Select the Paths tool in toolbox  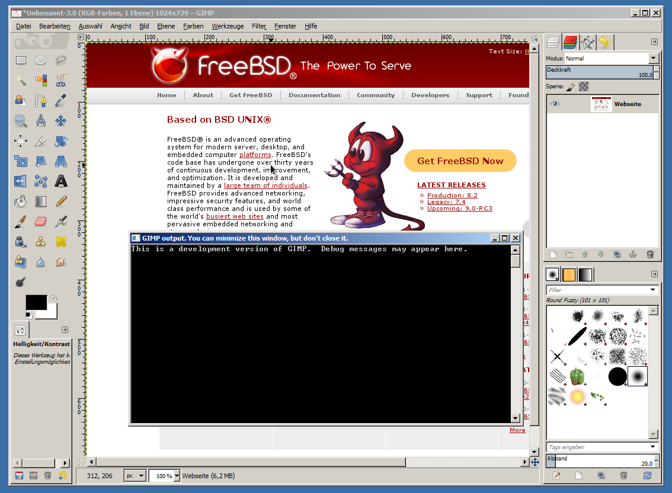click(41, 100)
